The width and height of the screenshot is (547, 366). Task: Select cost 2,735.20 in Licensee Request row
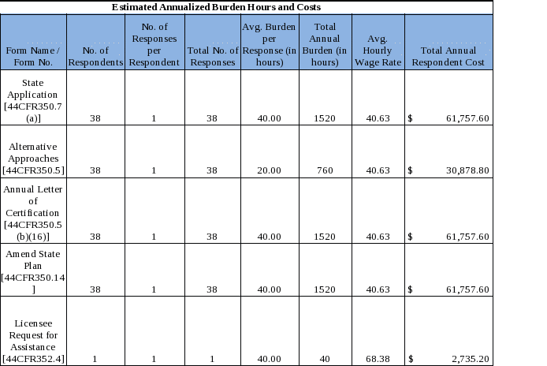[x=471, y=359]
